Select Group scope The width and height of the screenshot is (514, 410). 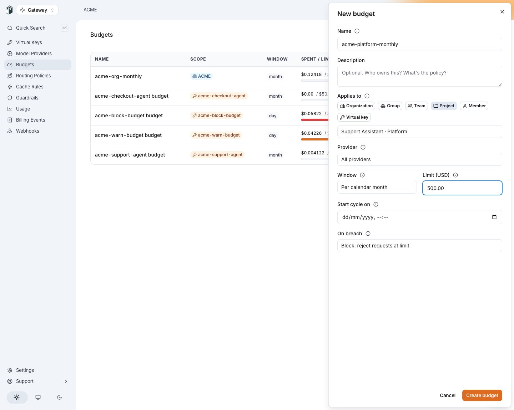pyautogui.click(x=390, y=106)
